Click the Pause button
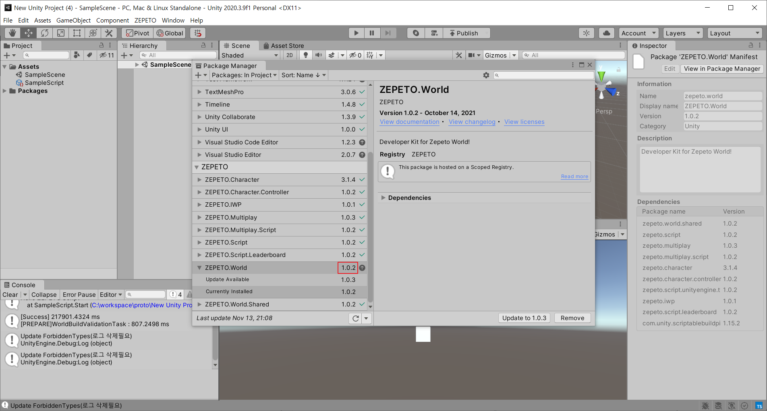 coord(372,33)
